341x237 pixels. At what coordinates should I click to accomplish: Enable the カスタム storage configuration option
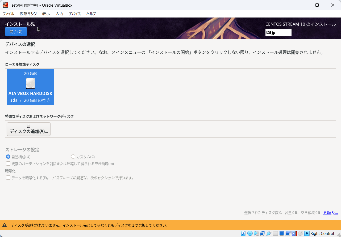coord(73,157)
